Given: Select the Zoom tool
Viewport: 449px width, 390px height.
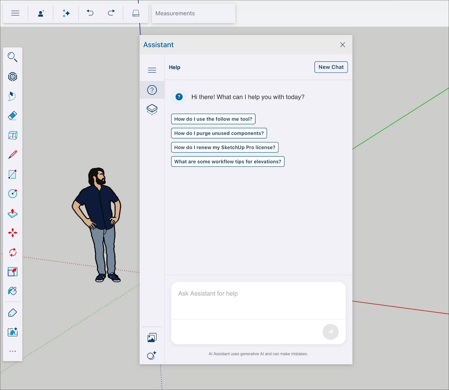Looking at the screenshot, I should pyautogui.click(x=13, y=58).
